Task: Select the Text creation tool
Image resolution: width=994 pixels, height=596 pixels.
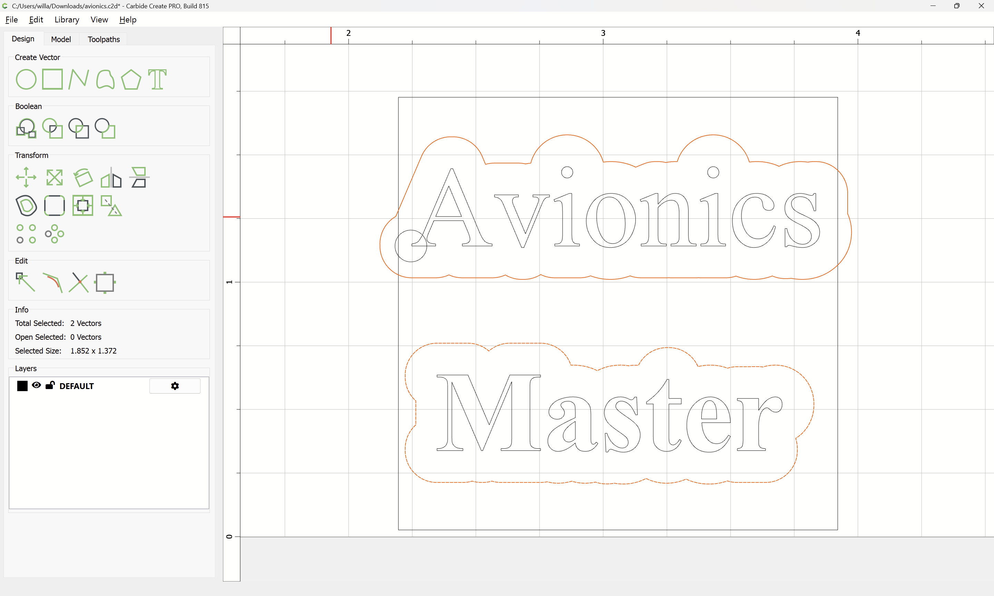Action: click(x=157, y=79)
